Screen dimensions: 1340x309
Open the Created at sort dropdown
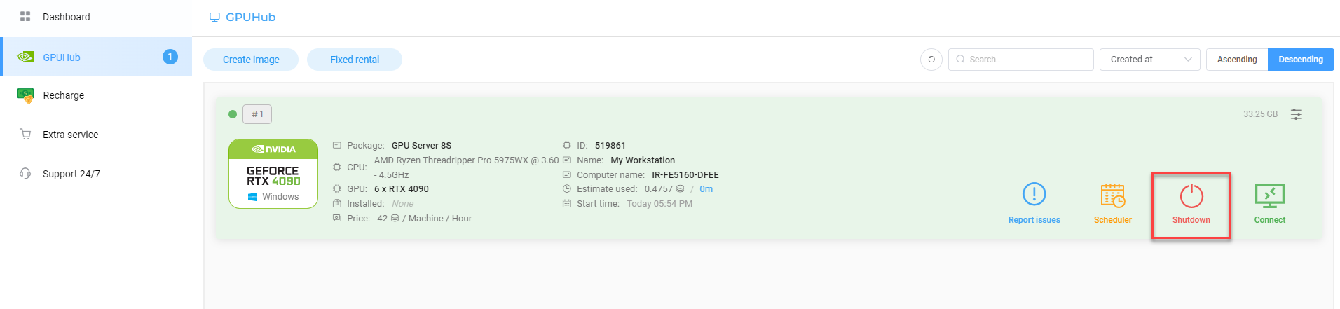1149,60
